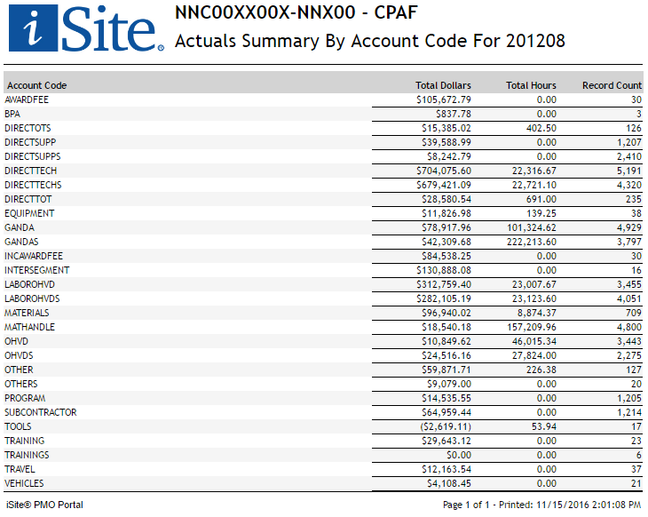Viewport: 648px width, 517px height.
Task: Select the 4,929 GANDA record count
Action: (629, 227)
